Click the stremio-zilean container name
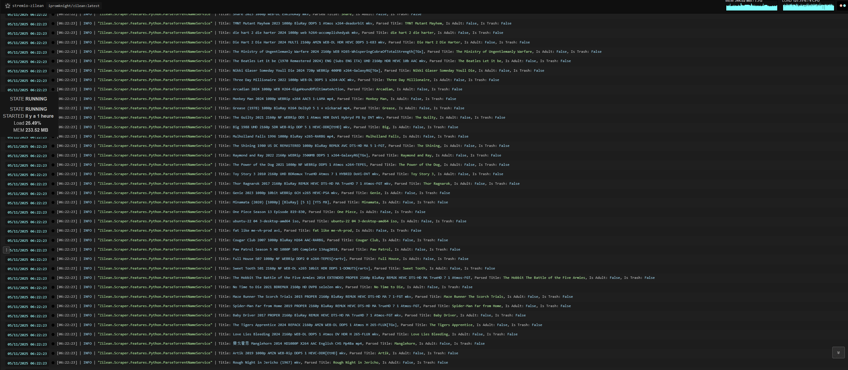Image resolution: width=848 pixels, height=370 pixels. (28, 6)
